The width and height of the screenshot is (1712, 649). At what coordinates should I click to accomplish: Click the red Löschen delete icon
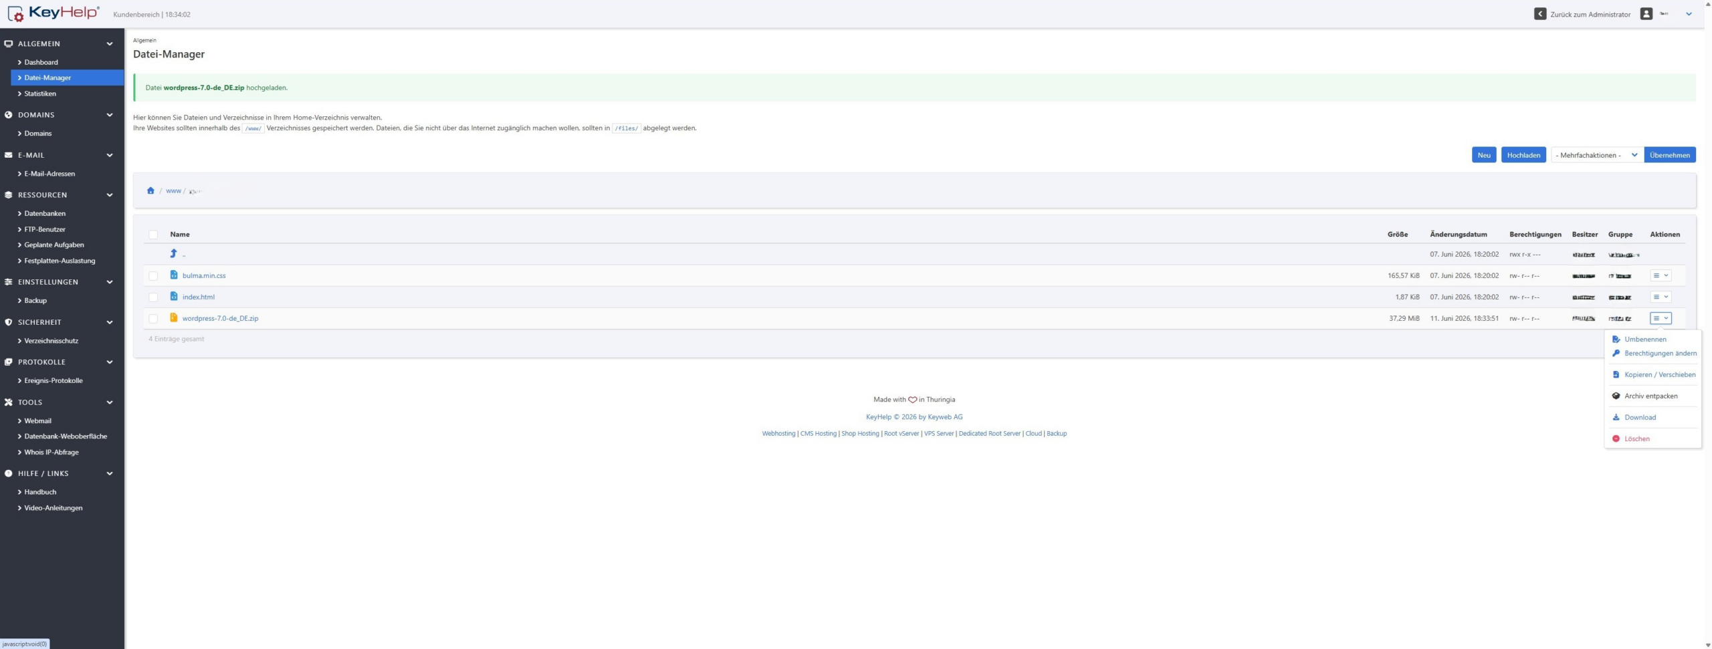coord(1616,439)
